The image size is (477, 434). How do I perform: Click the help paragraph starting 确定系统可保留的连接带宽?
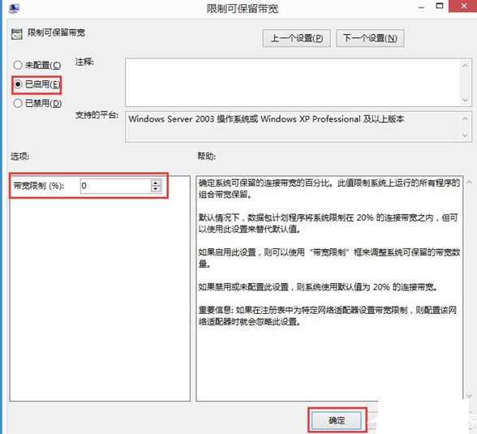click(329, 188)
